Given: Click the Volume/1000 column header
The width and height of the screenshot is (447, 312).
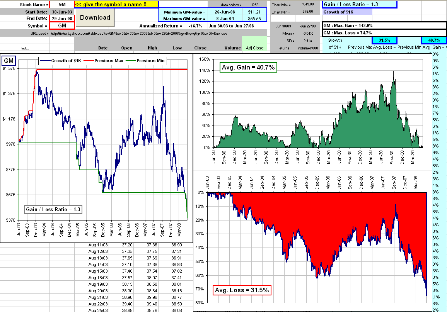Looking at the screenshot, I should click(307, 48).
